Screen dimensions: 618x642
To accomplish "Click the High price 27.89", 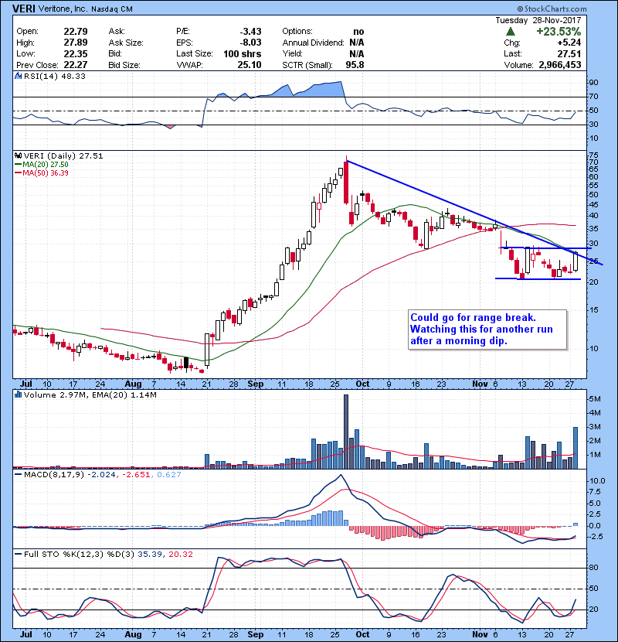I will coord(76,43).
